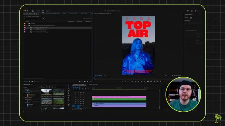The width and height of the screenshot is (225, 126).
Task: Add Marker in Program monitor transport
Action: click(122, 81)
